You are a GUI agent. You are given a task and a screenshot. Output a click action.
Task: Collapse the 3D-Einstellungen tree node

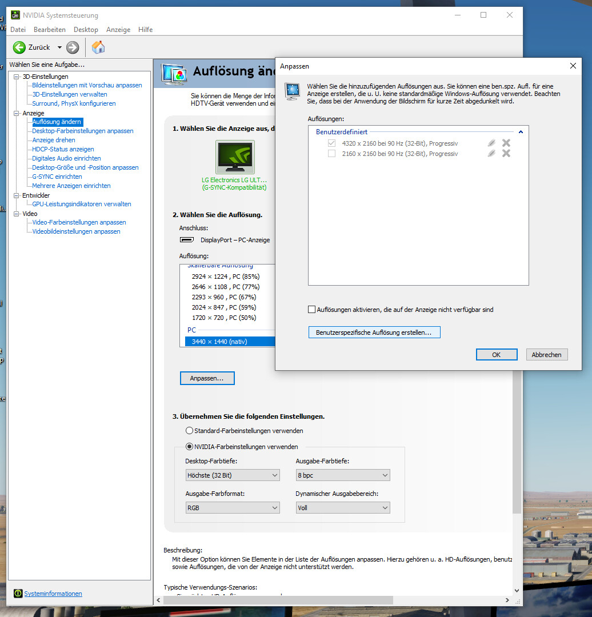(16, 77)
